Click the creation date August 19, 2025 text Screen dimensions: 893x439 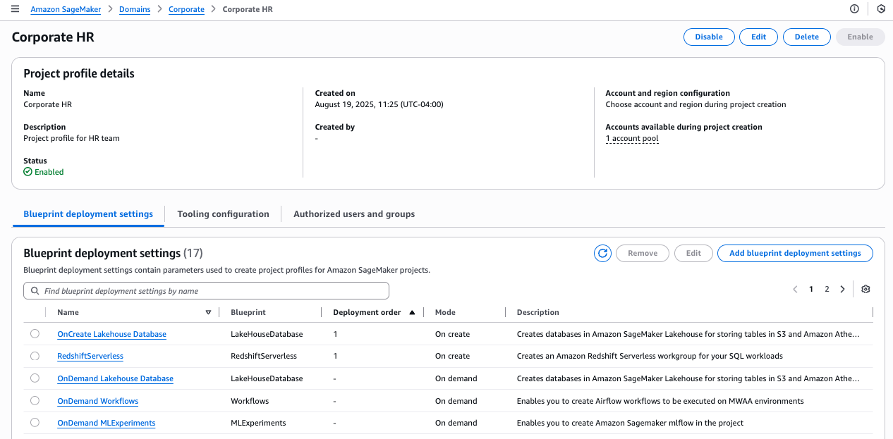point(379,104)
